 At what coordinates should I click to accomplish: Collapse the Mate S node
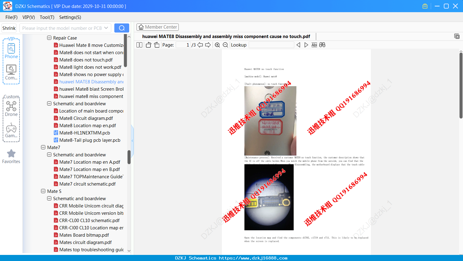click(x=43, y=191)
